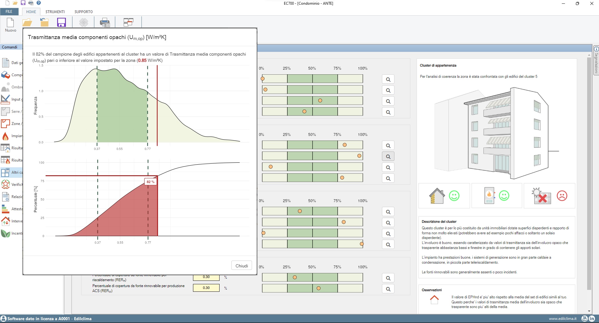This screenshot has height=323, width=599.
Task: Click the small new document icon in title bar
Action: click(x=7, y=3)
